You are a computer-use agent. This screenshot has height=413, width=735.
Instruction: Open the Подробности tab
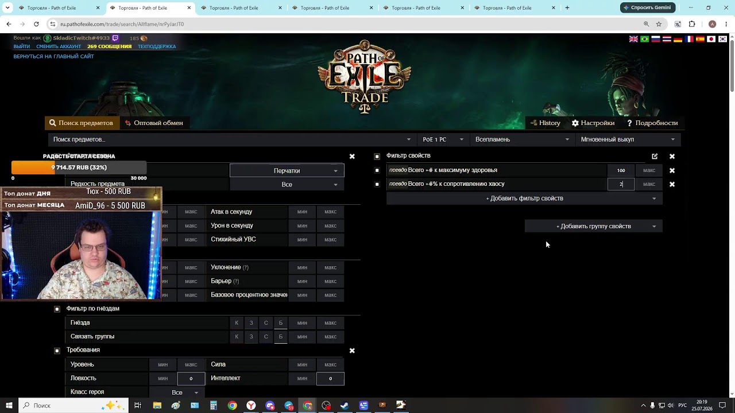pos(652,123)
